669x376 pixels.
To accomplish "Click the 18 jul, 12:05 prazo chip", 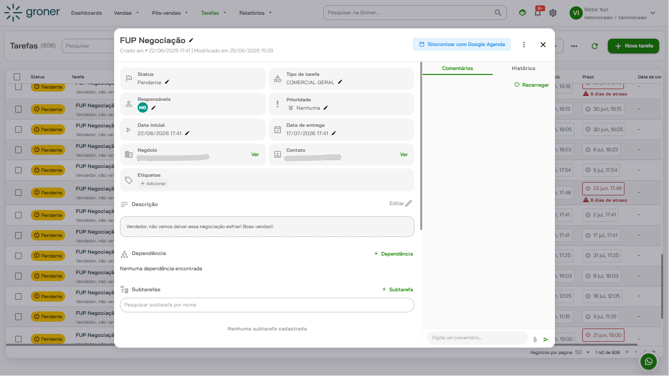I will pyautogui.click(x=602, y=296).
